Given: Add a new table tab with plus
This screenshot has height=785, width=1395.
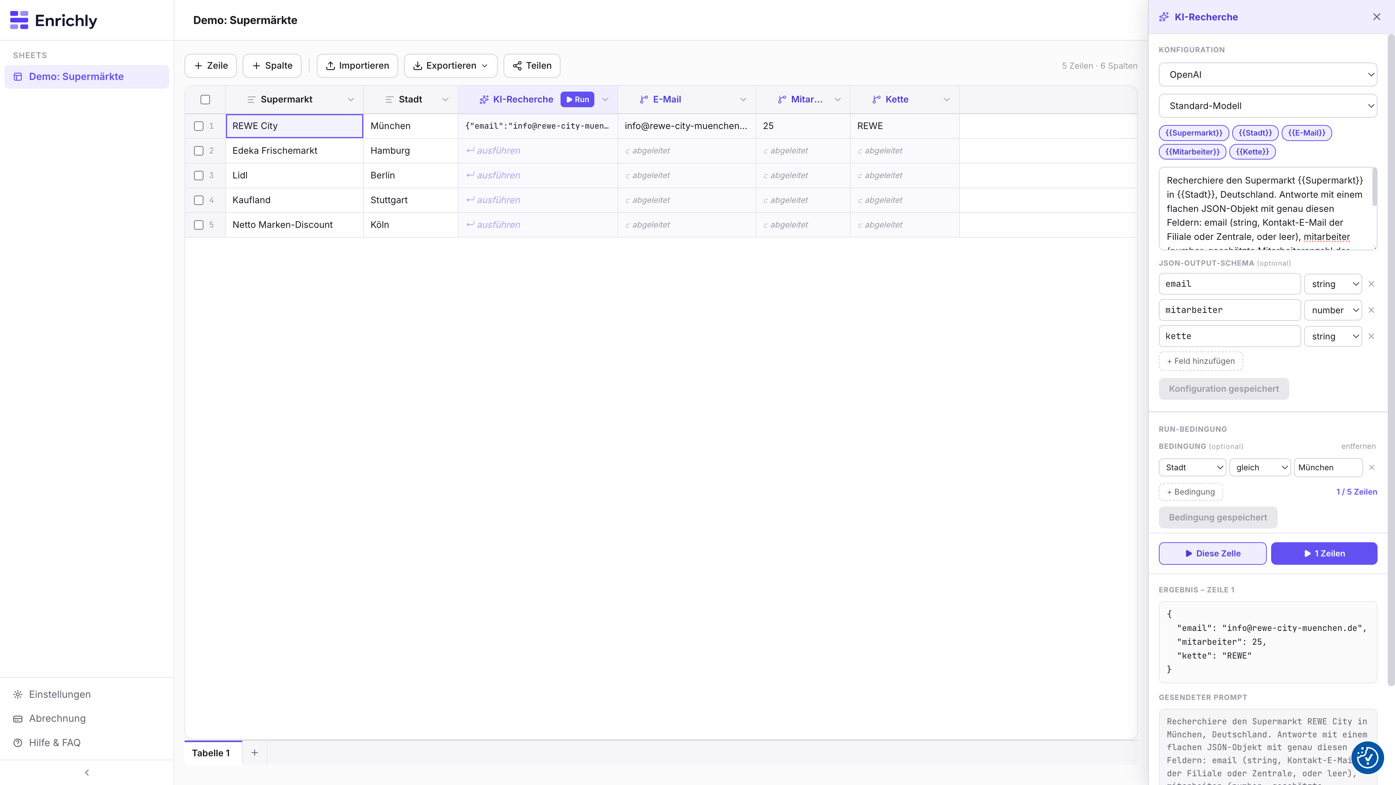Looking at the screenshot, I should tap(255, 753).
